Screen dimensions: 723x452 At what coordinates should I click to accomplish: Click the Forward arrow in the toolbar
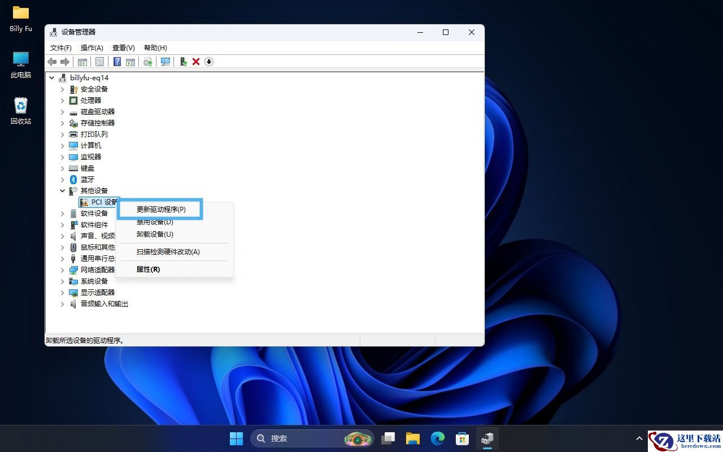[x=65, y=62]
